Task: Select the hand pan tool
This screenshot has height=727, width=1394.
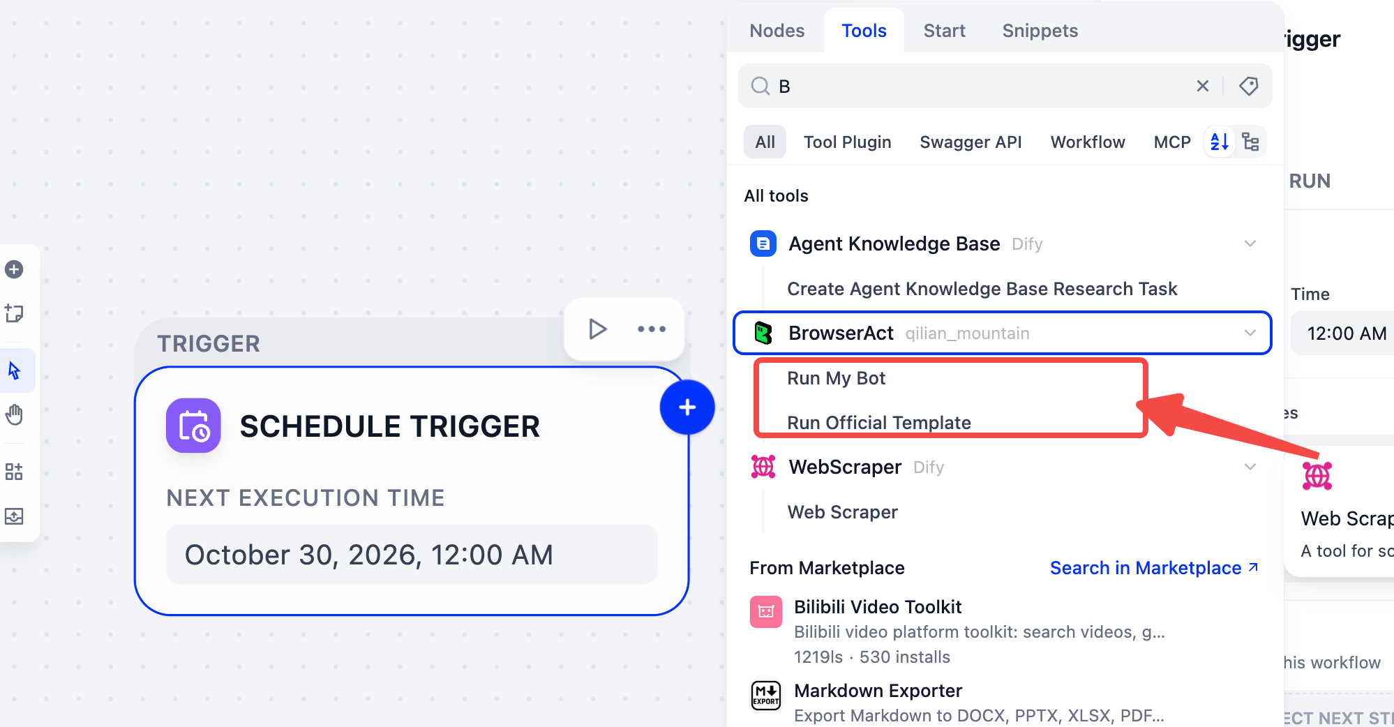Action: click(x=14, y=415)
